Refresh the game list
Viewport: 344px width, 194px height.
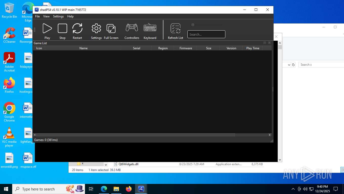[x=176, y=29]
